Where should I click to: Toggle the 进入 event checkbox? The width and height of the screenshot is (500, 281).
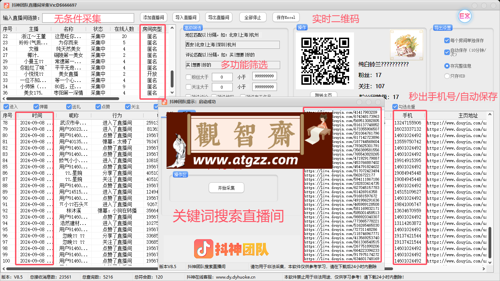6,107
